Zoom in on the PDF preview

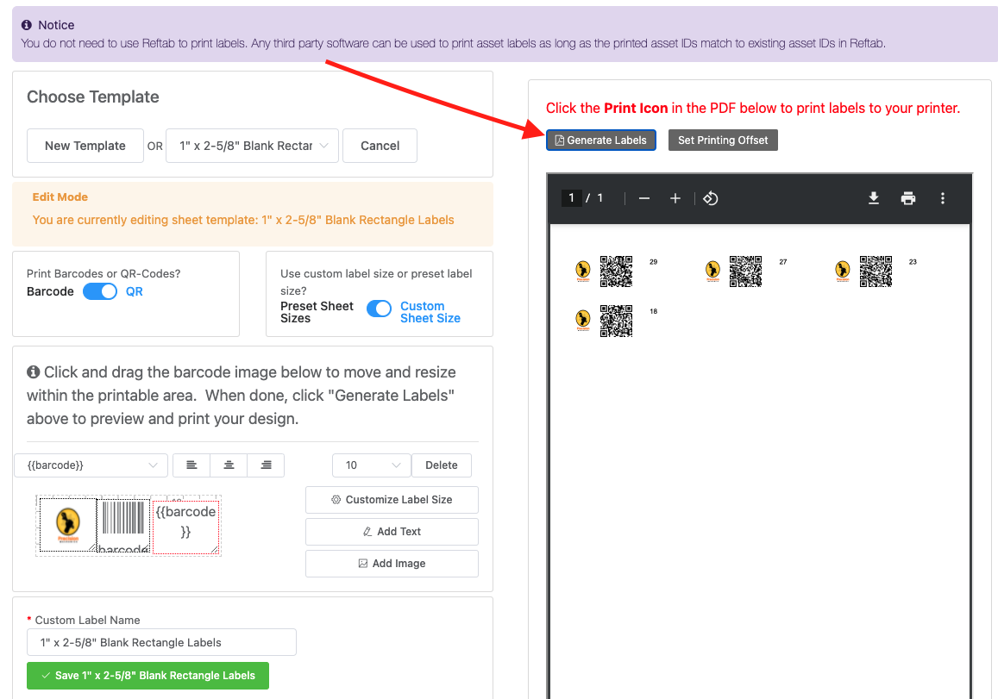[675, 198]
